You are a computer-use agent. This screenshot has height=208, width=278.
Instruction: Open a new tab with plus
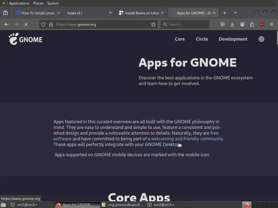click(x=225, y=13)
